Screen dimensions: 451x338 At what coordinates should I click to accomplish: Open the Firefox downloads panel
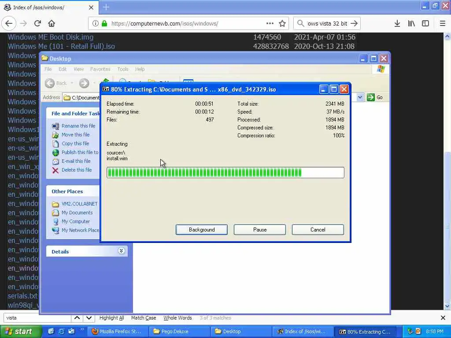[x=397, y=23]
